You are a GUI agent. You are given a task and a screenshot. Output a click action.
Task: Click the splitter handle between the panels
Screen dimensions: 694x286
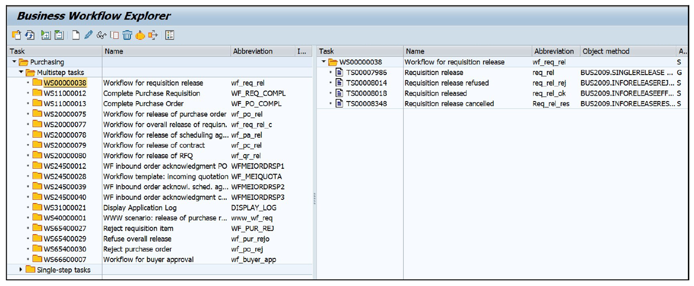coord(314,198)
